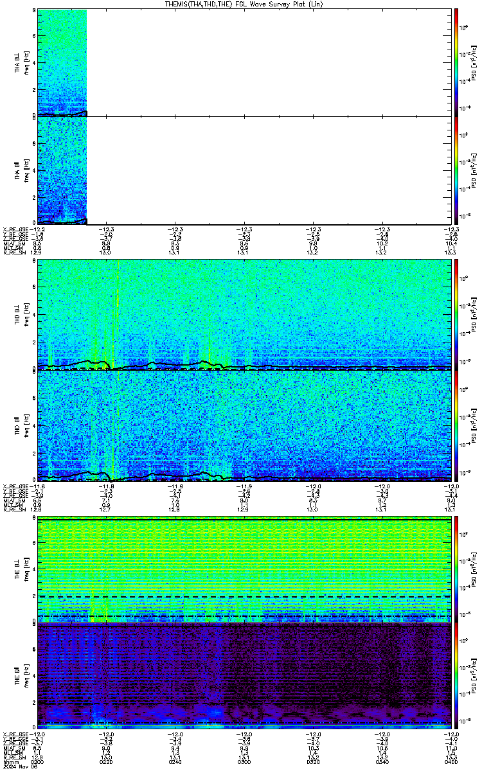Viewport: 482px width, 771px height.
Task: Click the 0340 time tick label
Action: (381, 761)
